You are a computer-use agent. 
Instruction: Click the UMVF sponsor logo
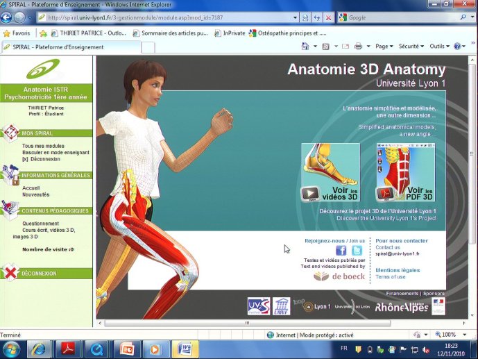[281, 306]
